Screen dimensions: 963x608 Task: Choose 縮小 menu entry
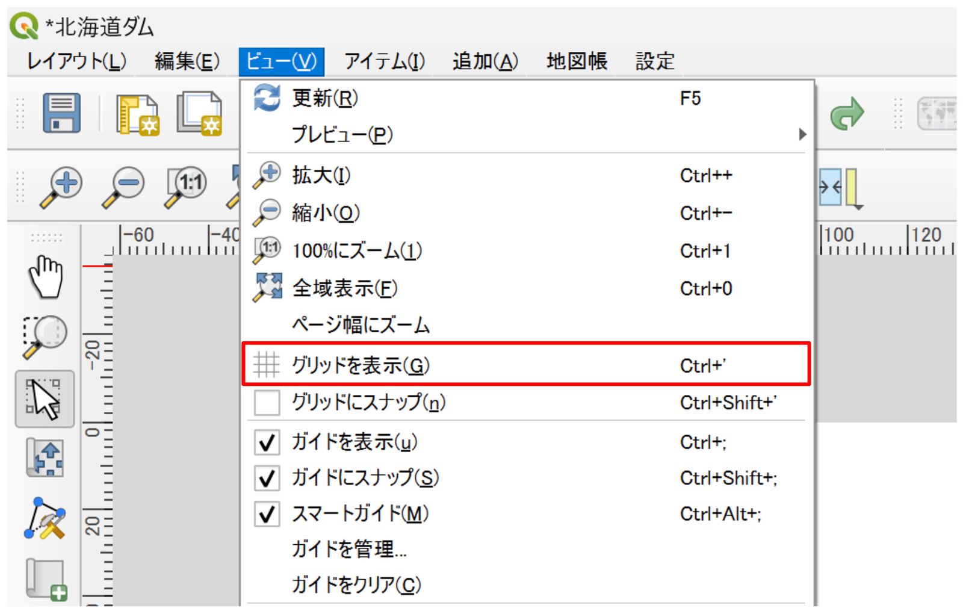pyautogui.click(x=527, y=213)
